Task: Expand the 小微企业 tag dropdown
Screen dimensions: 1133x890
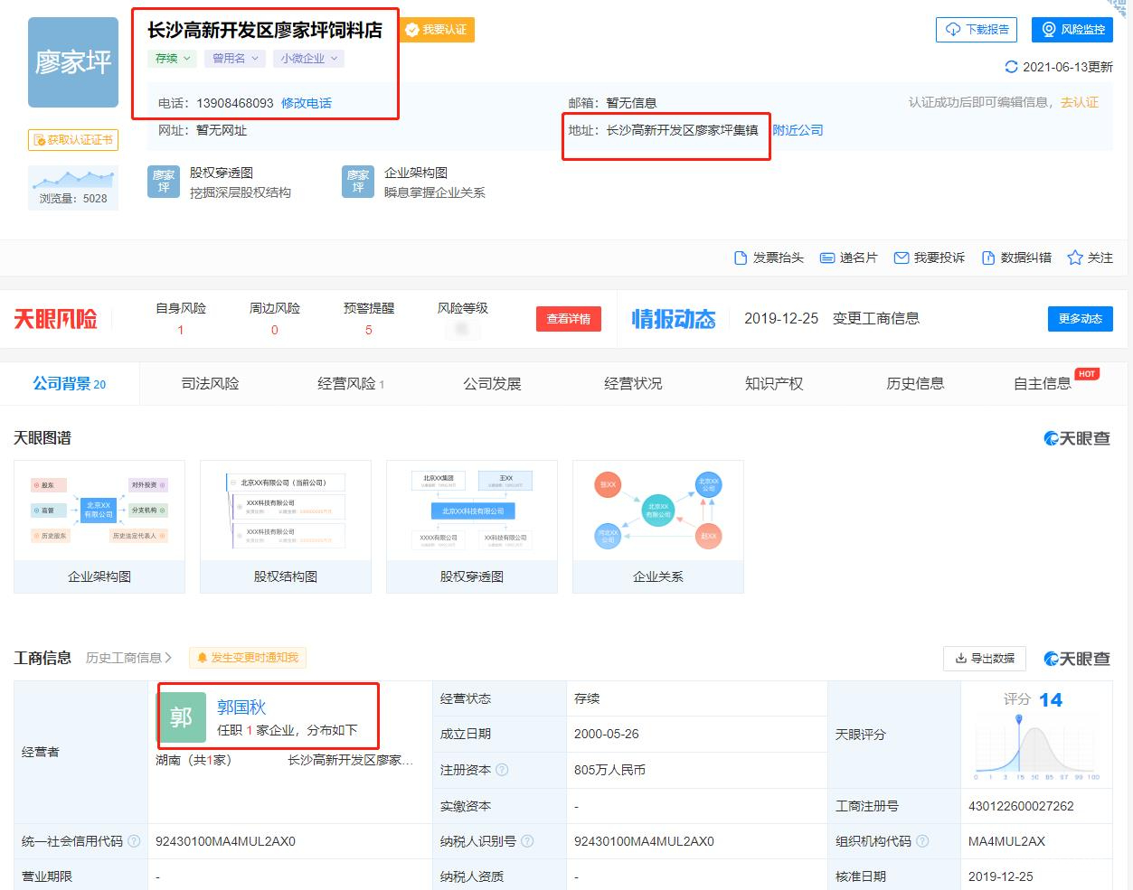Action: pyautogui.click(x=309, y=59)
